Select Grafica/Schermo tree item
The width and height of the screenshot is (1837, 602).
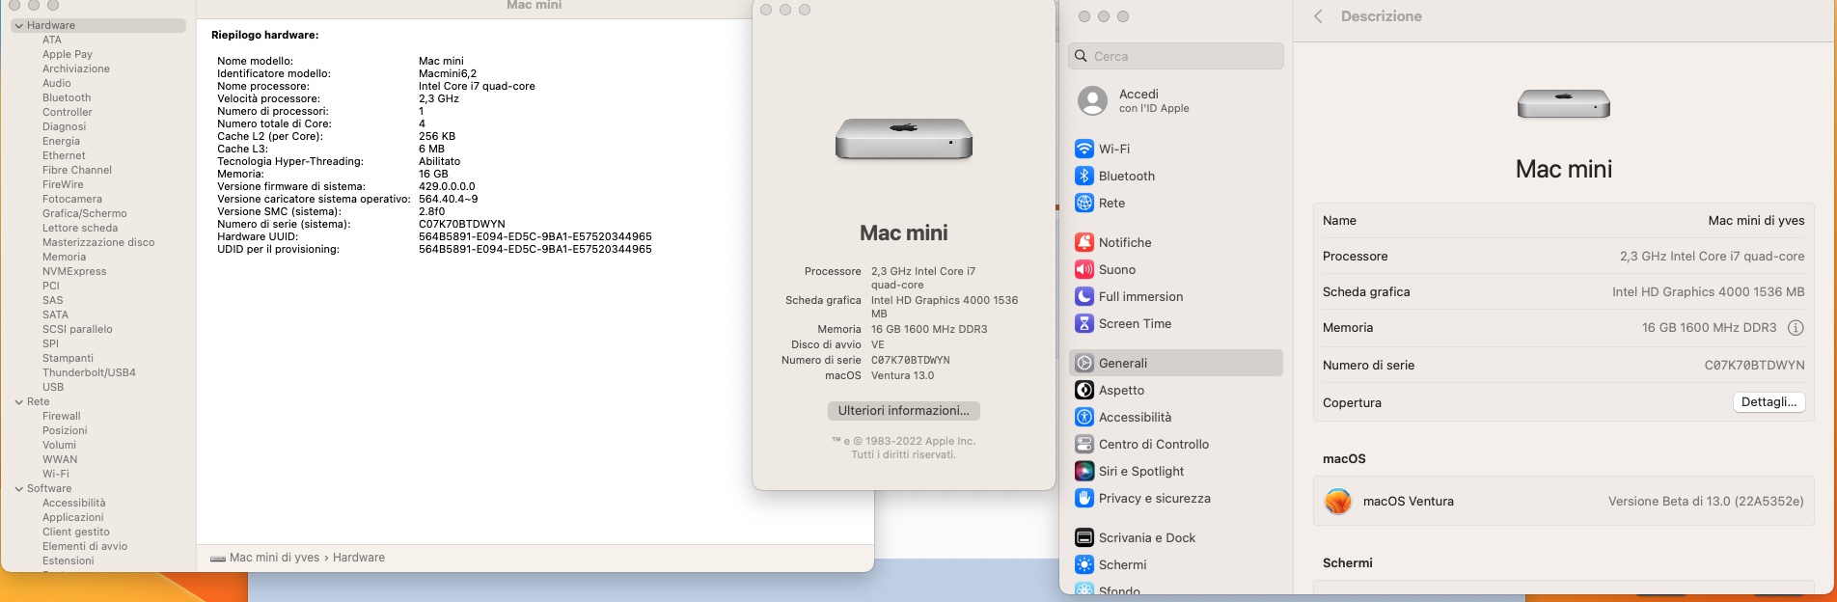point(85,213)
